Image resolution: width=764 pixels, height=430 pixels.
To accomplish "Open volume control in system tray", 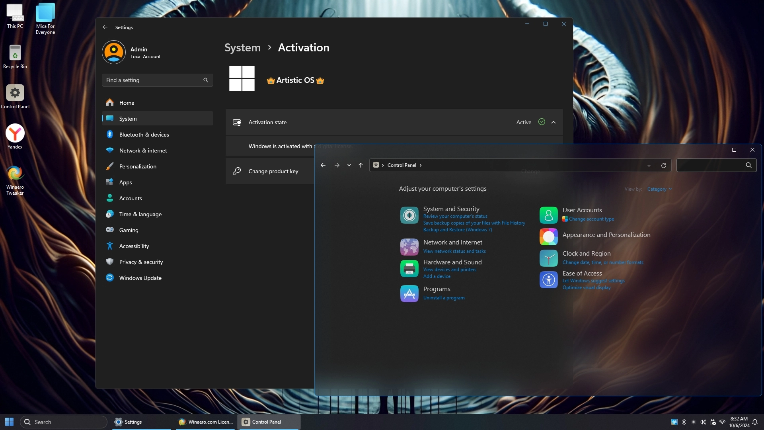I will 703,422.
